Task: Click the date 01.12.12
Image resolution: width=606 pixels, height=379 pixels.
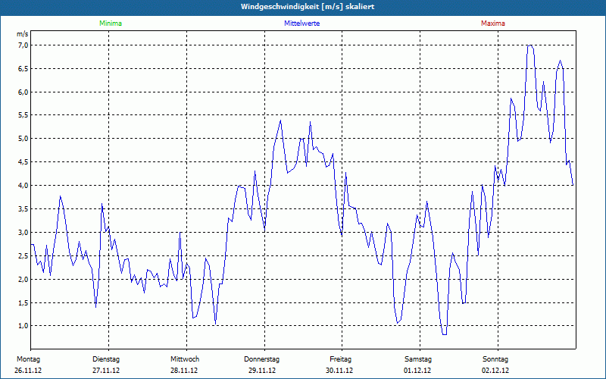Action: (417, 371)
